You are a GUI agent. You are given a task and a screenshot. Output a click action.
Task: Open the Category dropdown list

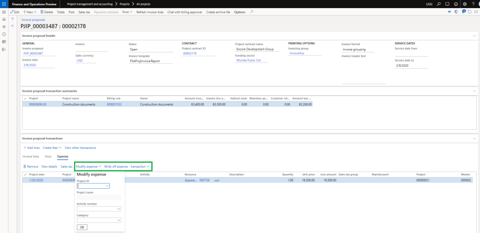click(119, 221)
